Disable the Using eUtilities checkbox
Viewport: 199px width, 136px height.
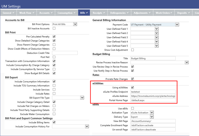(132, 87)
